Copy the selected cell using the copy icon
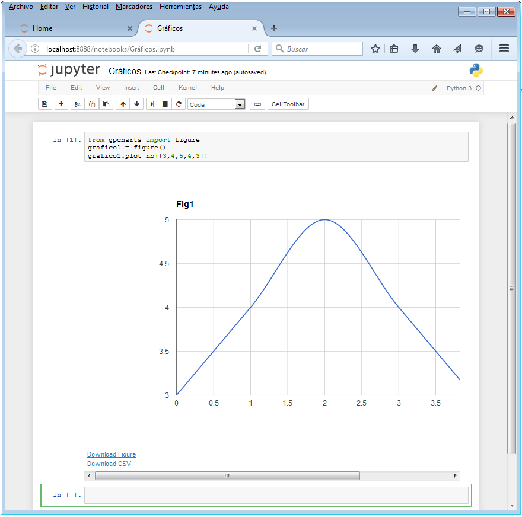The image size is (522, 517). click(92, 104)
